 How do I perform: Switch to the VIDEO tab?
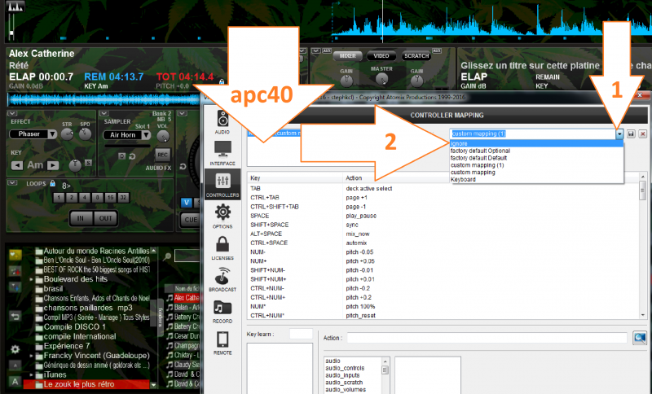381,55
